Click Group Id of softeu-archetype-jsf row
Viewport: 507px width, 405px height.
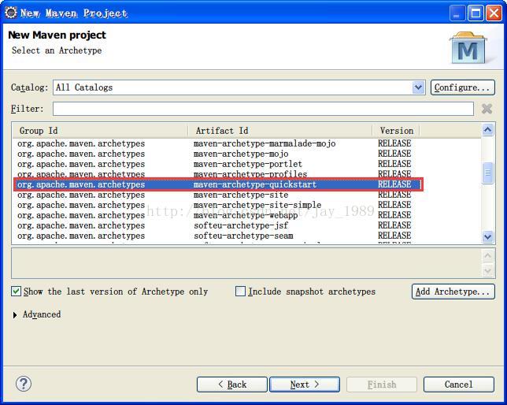tap(81, 225)
